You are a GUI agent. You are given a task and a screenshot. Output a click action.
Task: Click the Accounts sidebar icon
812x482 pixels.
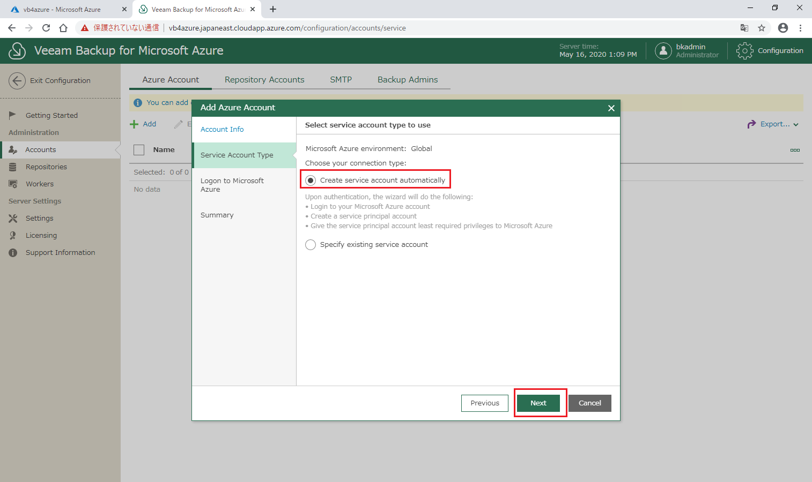tap(13, 150)
